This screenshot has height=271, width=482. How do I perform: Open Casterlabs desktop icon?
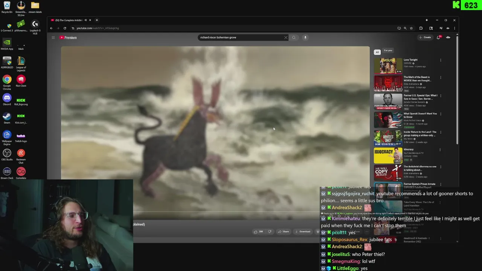pyautogui.click(x=21, y=174)
